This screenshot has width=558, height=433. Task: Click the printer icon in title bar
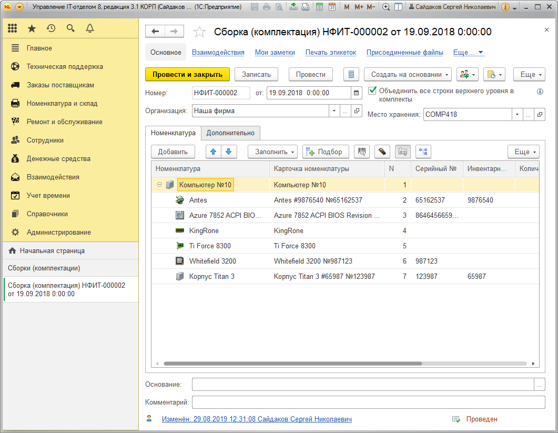(267, 7)
